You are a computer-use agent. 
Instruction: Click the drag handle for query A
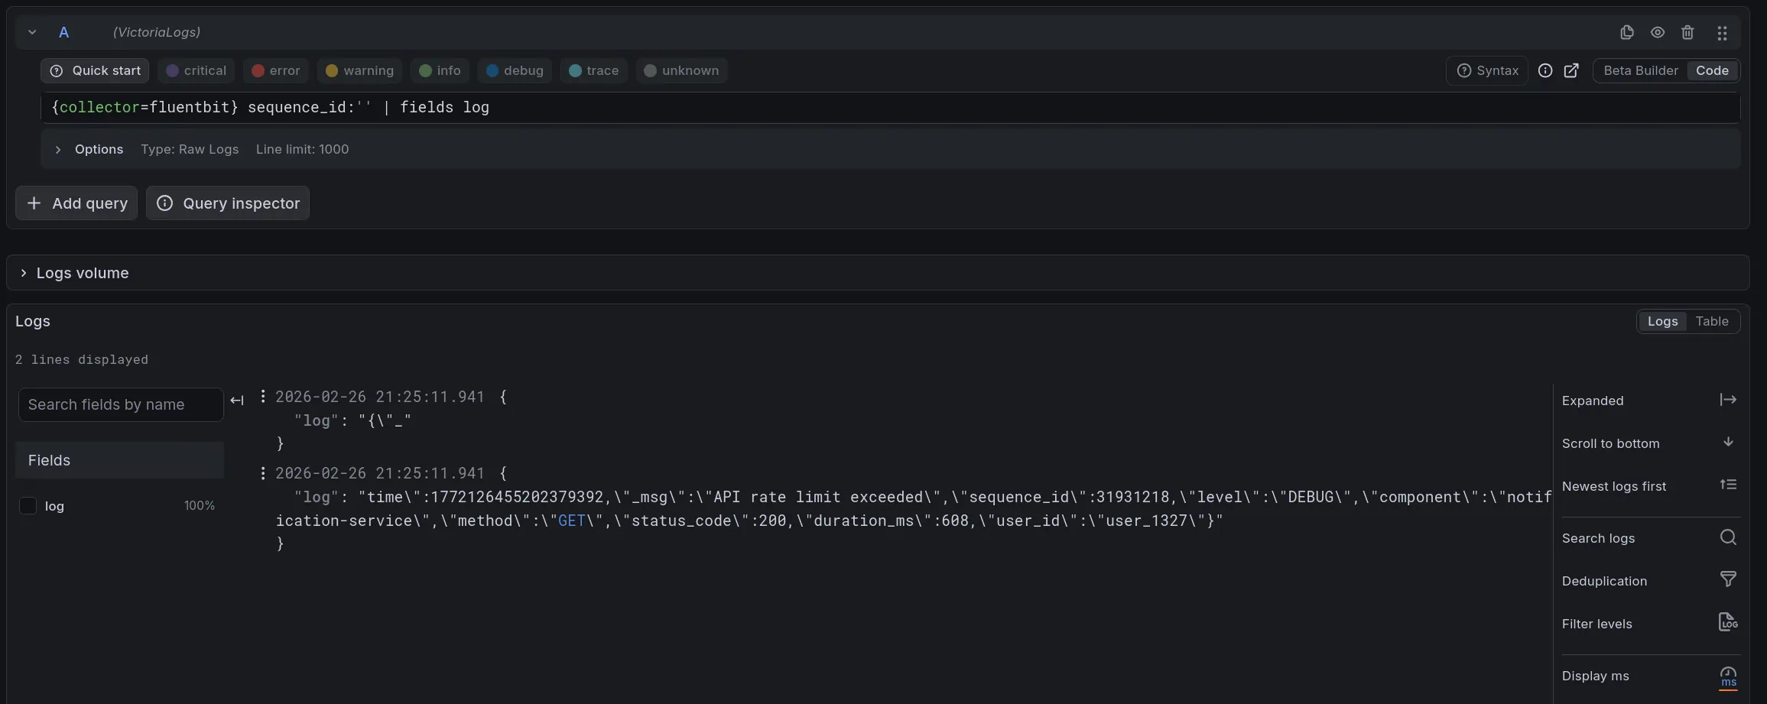click(x=1722, y=32)
